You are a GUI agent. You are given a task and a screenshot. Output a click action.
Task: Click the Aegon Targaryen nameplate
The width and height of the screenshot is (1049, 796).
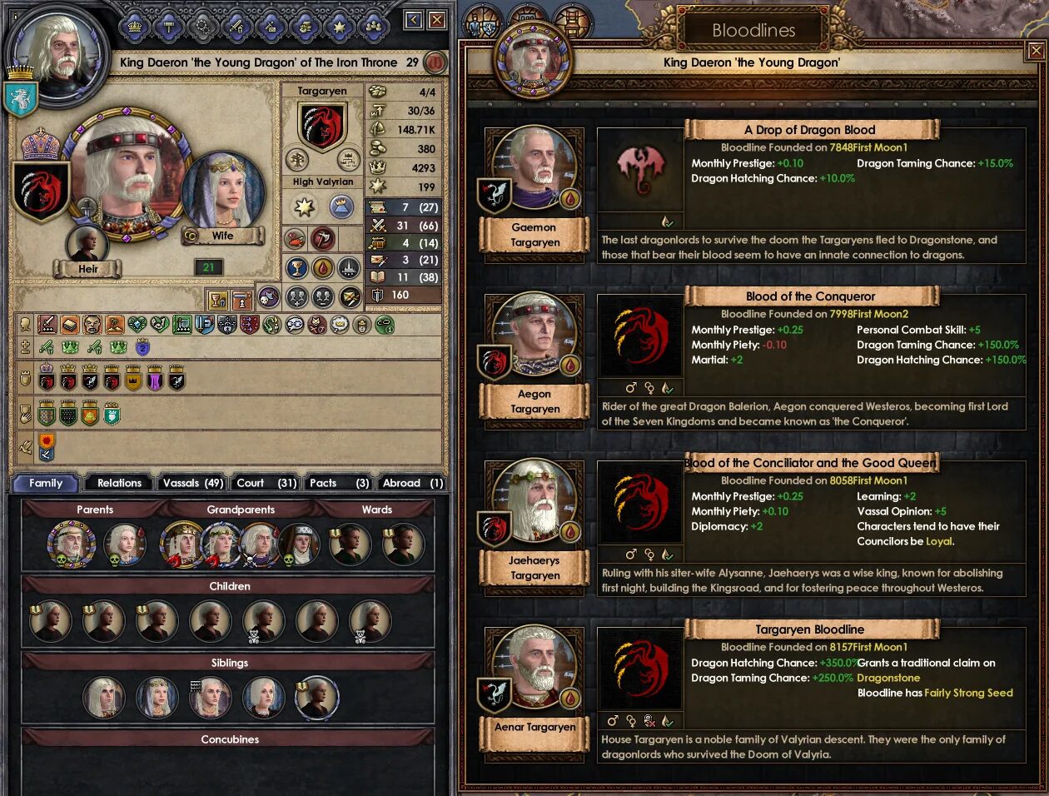pos(534,401)
